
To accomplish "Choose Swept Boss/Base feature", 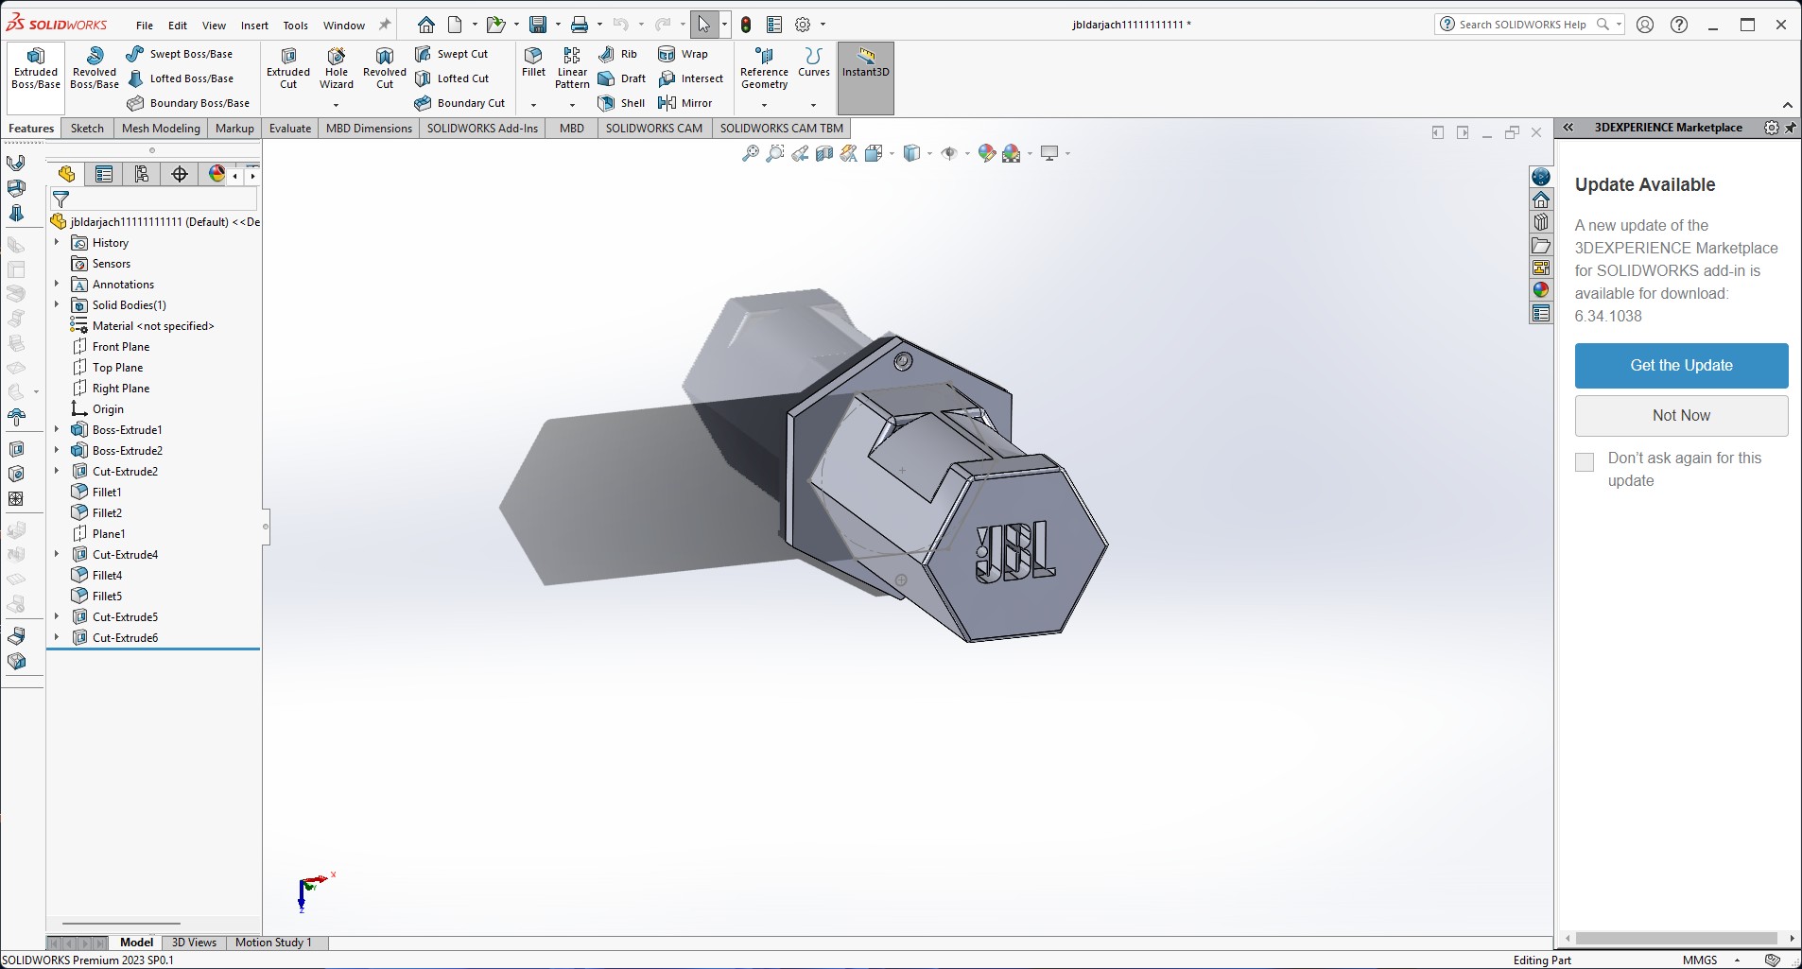I will pos(180,54).
